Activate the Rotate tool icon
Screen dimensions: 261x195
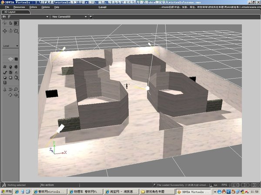pos(10,31)
